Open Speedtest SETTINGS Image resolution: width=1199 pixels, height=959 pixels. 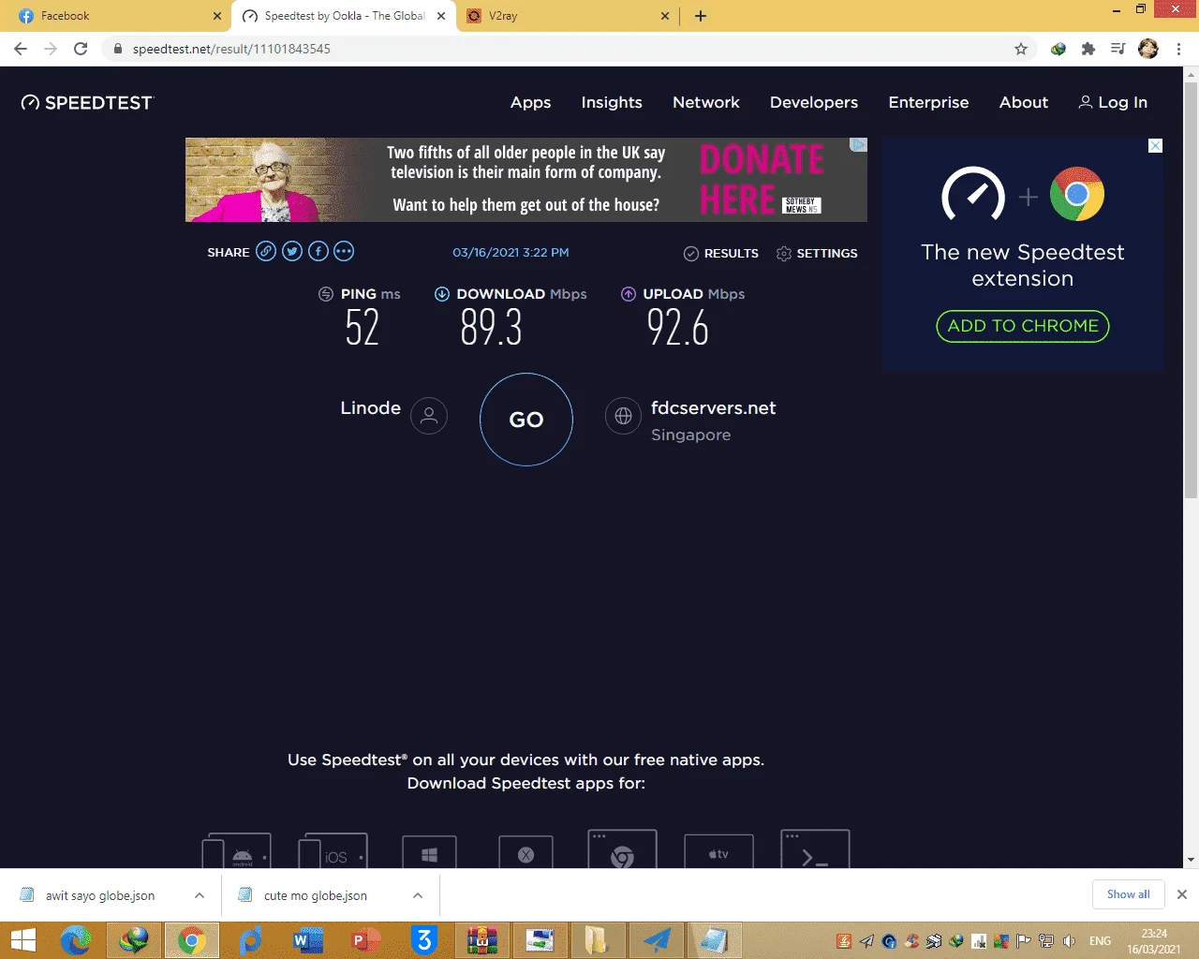pos(817,253)
